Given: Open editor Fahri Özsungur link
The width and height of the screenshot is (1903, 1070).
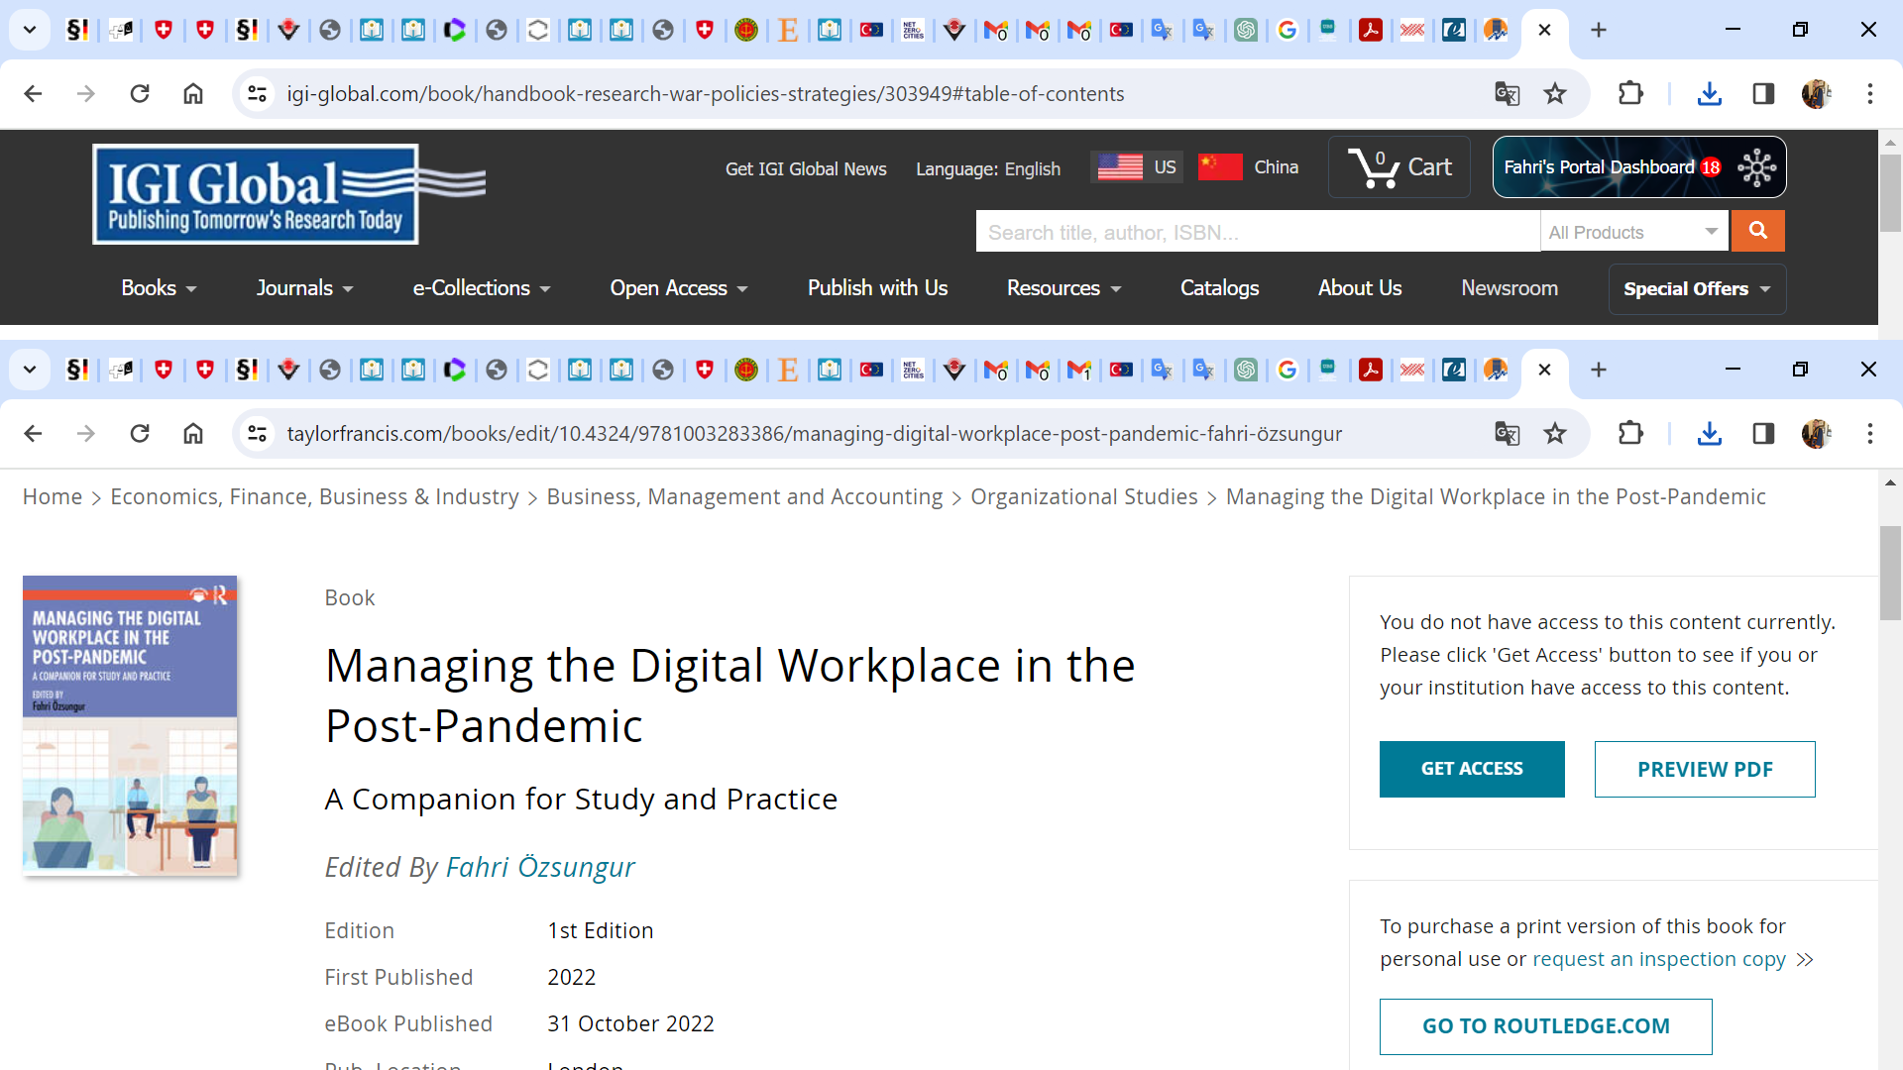Looking at the screenshot, I should [540, 867].
